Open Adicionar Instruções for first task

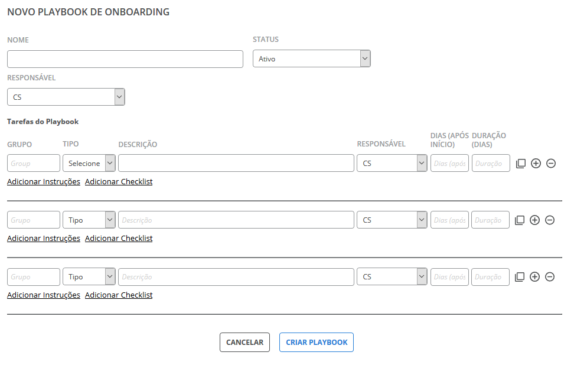44,181
